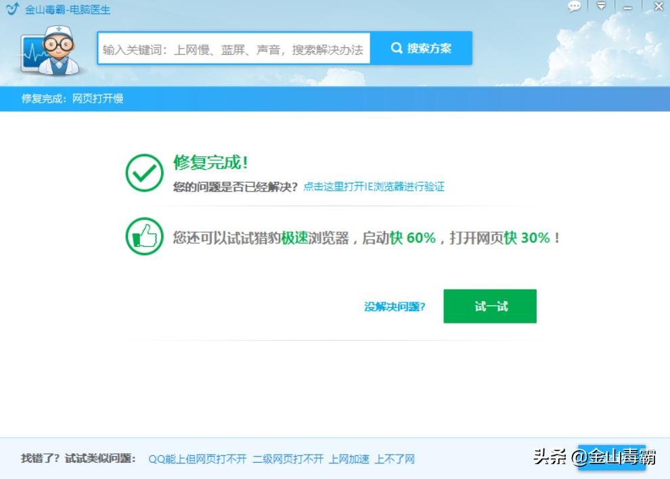Click the green checkmark success icon
Viewport: 670px width, 479px height.
tap(142, 171)
